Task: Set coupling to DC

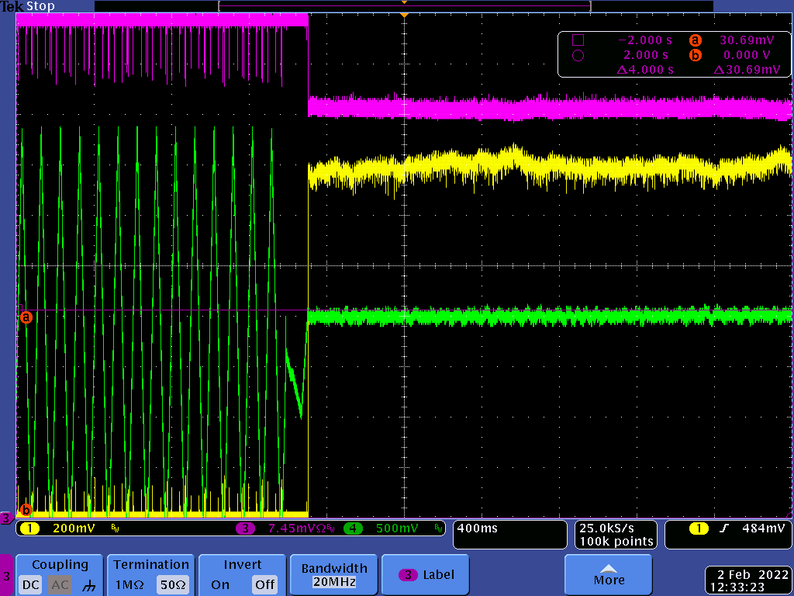Action: [31, 585]
